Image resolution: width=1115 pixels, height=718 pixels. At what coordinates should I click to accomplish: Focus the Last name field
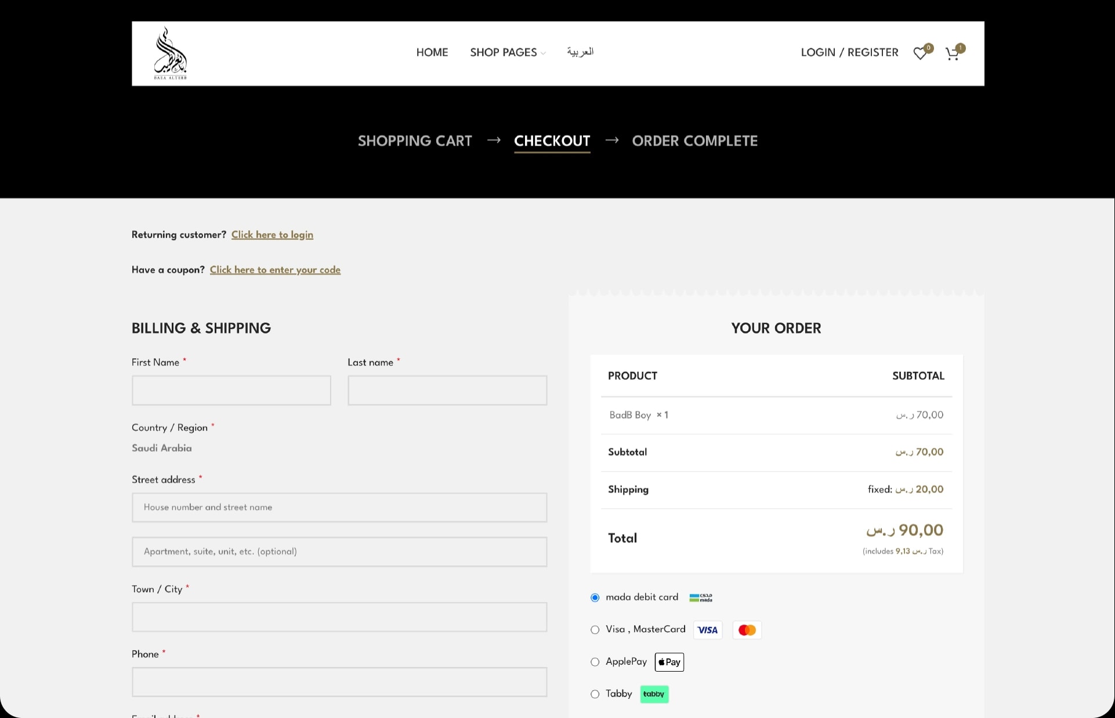[x=447, y=390]
